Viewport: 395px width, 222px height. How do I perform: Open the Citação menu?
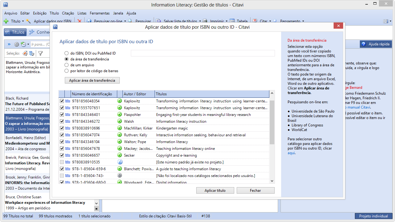pos(68,13)
